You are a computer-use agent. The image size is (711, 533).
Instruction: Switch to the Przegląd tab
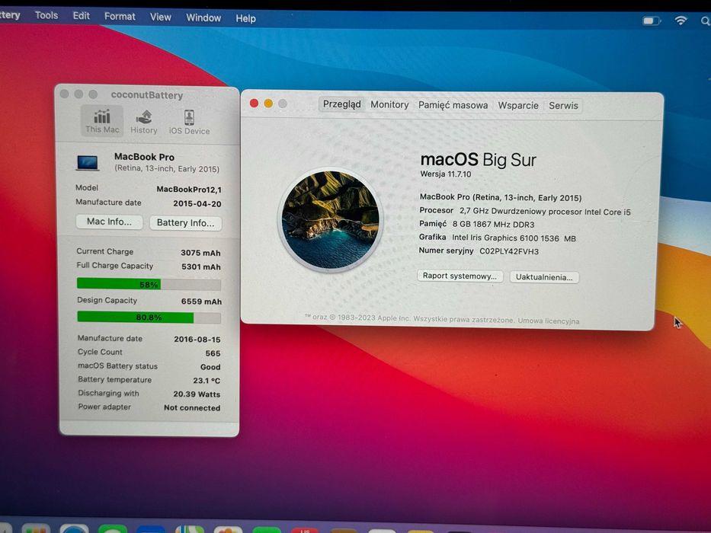point(342,104)
